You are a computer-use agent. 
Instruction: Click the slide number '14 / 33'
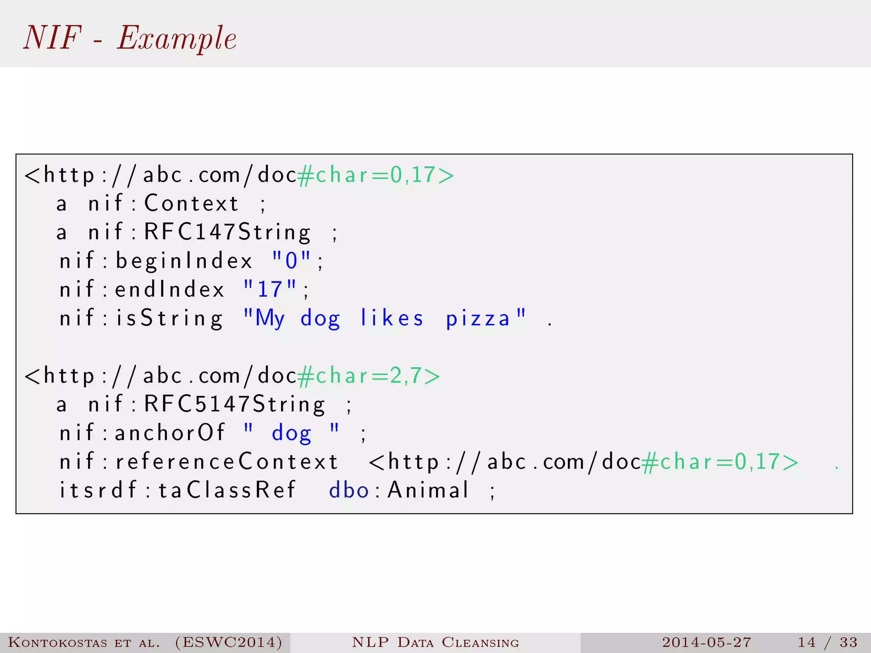click(x=828, y=642)
